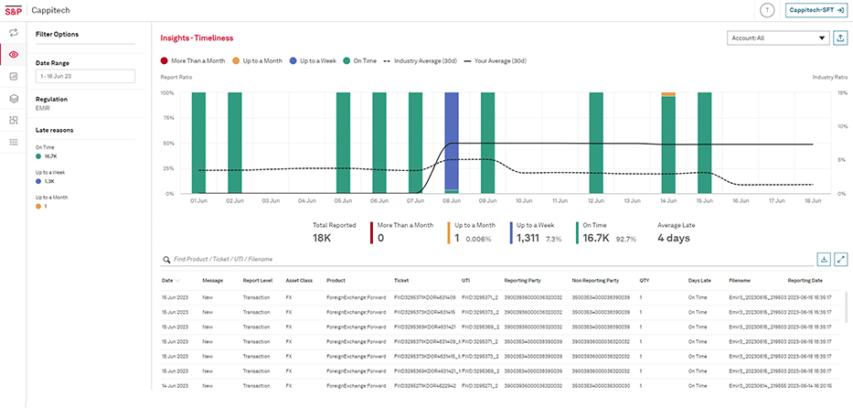Click the Up to a Week 1,311 summary

(x=537, y=232)
